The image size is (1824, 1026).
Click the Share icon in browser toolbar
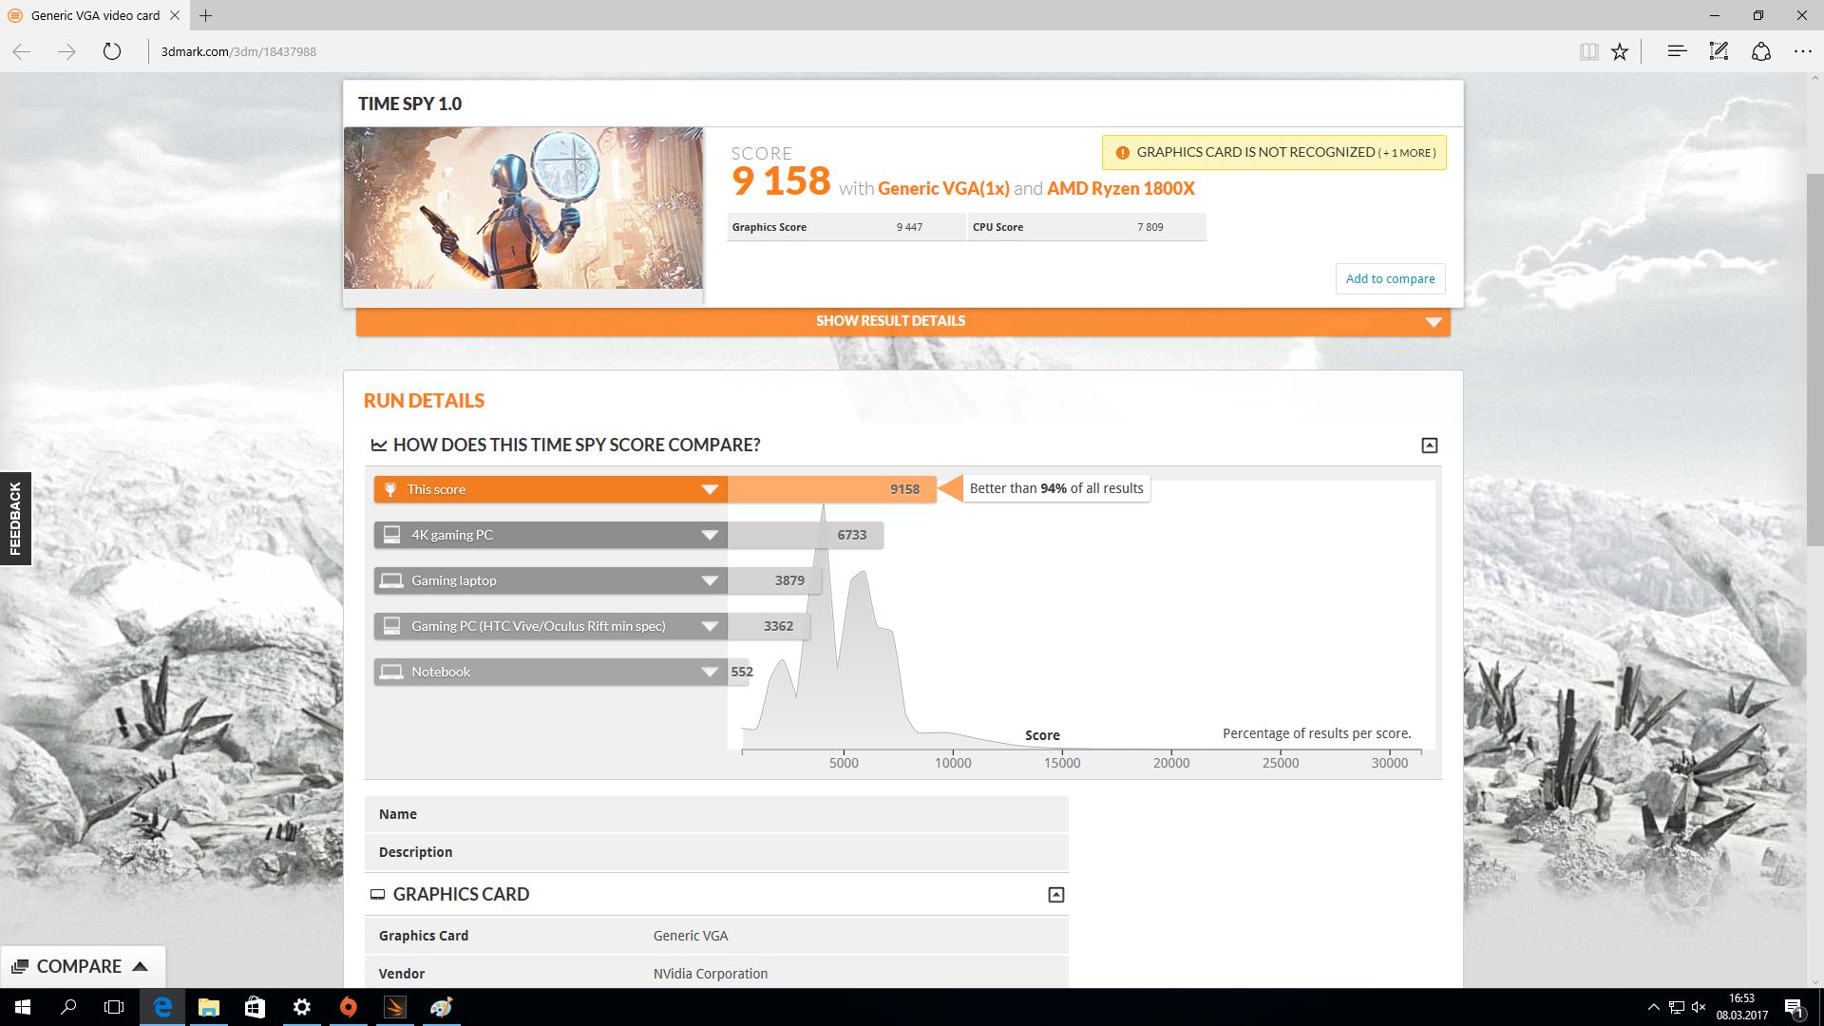[1760, 51]
